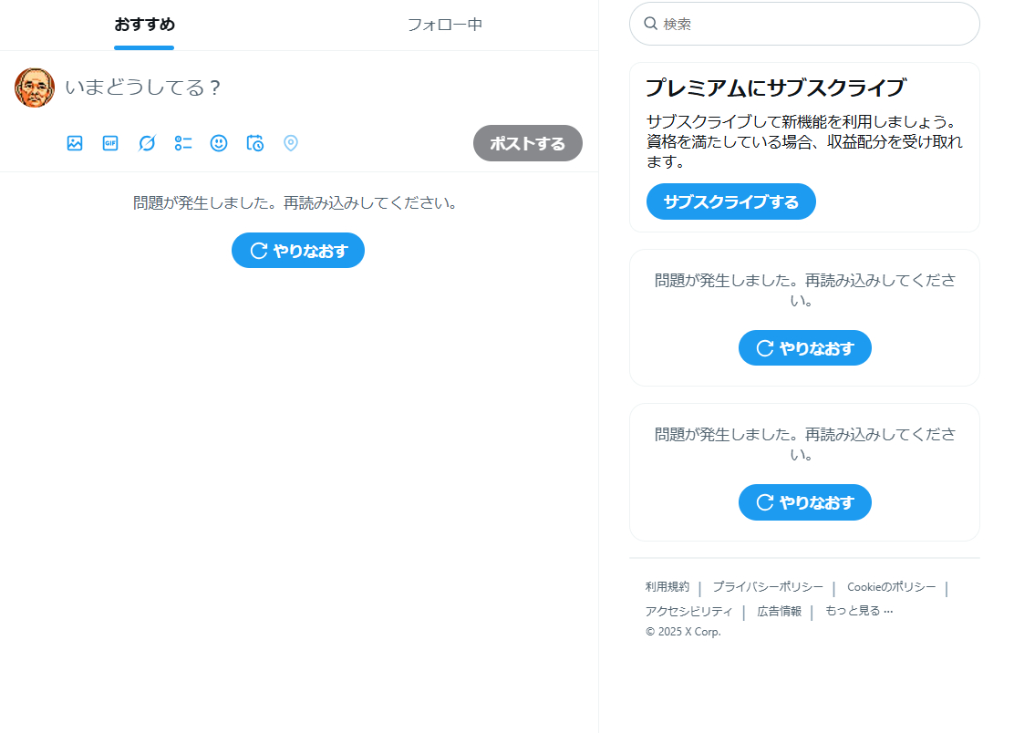Open the 利用規約 footer link
The width and height of the screenshot is (1014, 733).
click(x=667, y=587)
